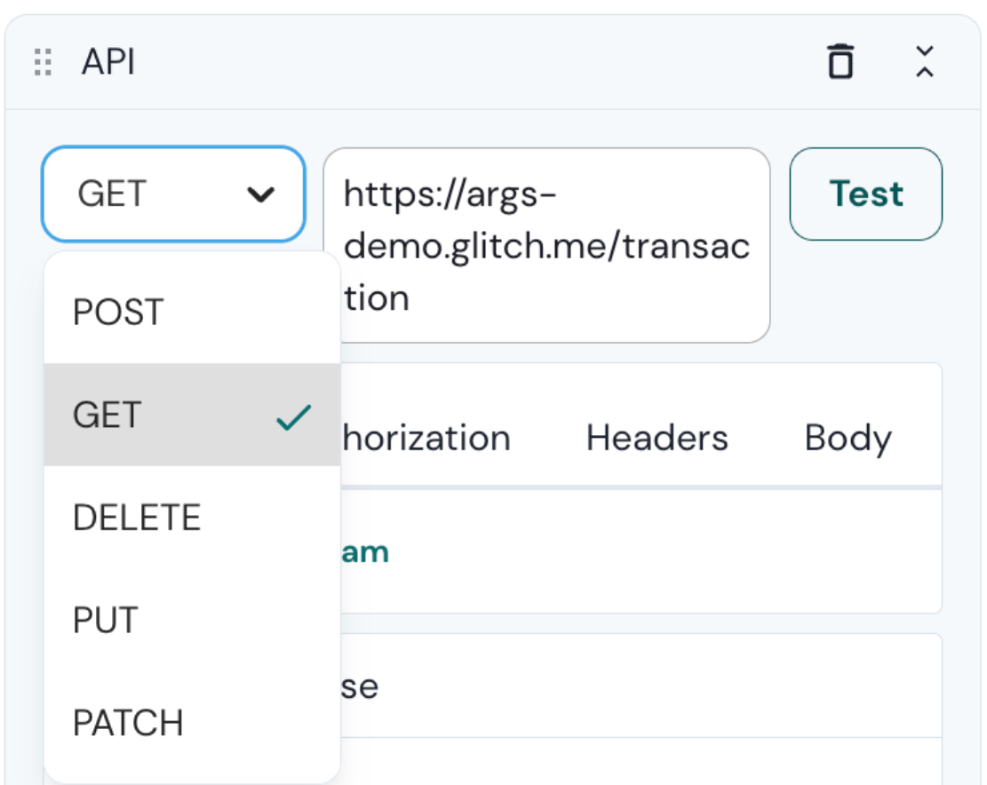Close the GET method dropdown box
Viewport: 987px width, 785px height.
coord(173,194)
